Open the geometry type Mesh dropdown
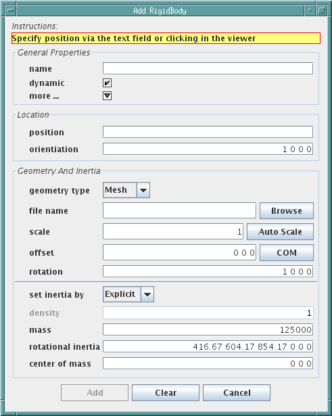This screenshot has width=332, height=416. pyautogui.click(x=126, y=190)
